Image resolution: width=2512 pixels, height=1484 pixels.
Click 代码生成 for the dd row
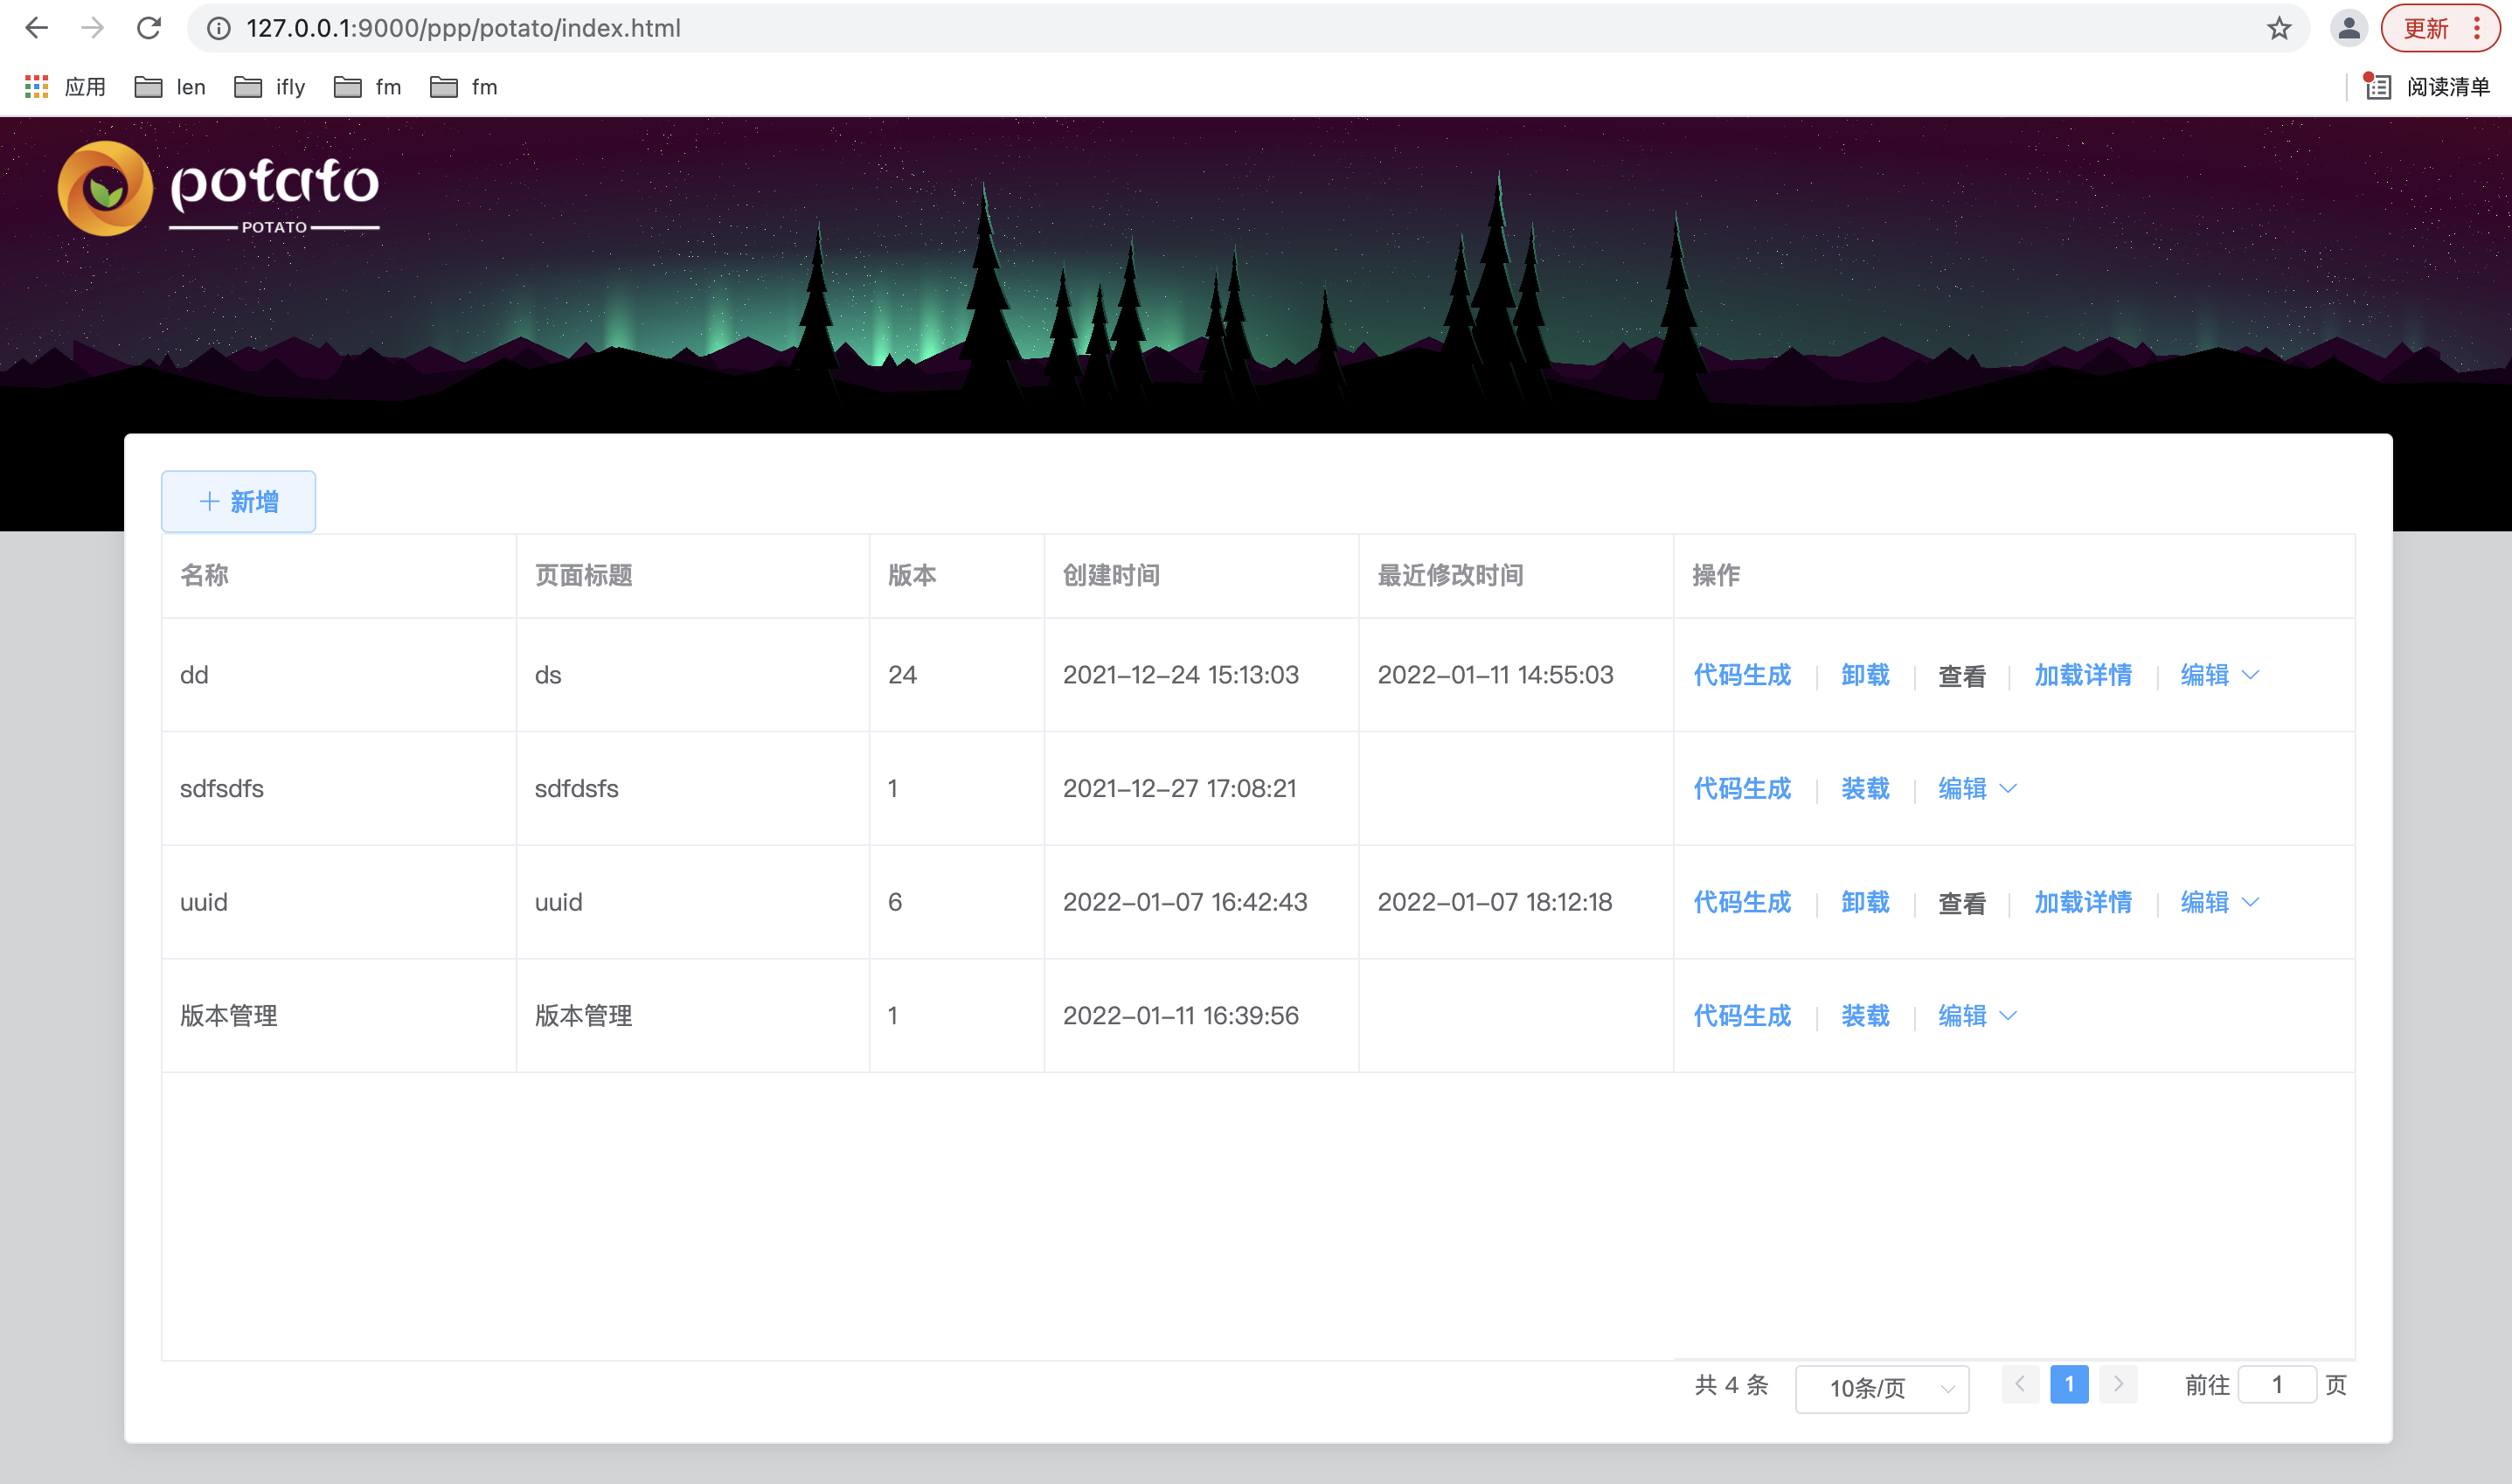1741,675
